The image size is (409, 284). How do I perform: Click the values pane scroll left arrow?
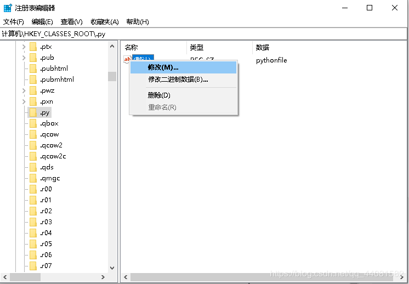click(126, 277)
